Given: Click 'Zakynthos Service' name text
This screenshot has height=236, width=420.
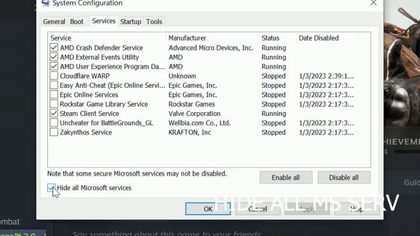Looking at the screenshot, I should pos(86,132).
